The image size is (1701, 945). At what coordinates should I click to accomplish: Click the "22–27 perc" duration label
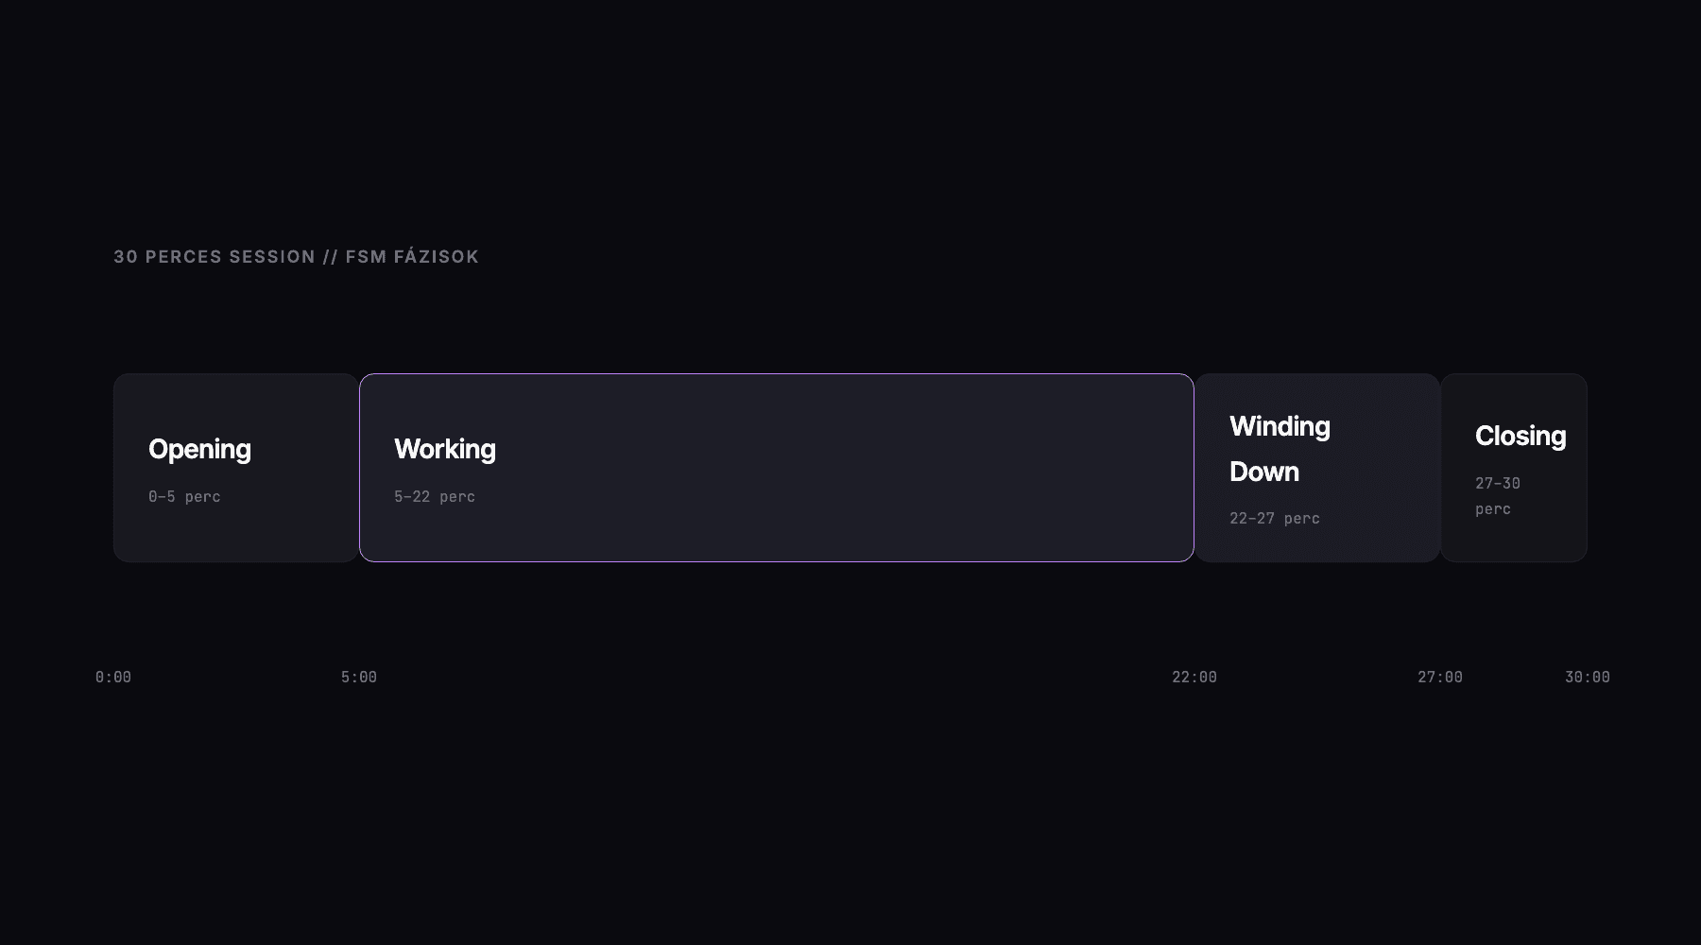tap(1274, 518)
